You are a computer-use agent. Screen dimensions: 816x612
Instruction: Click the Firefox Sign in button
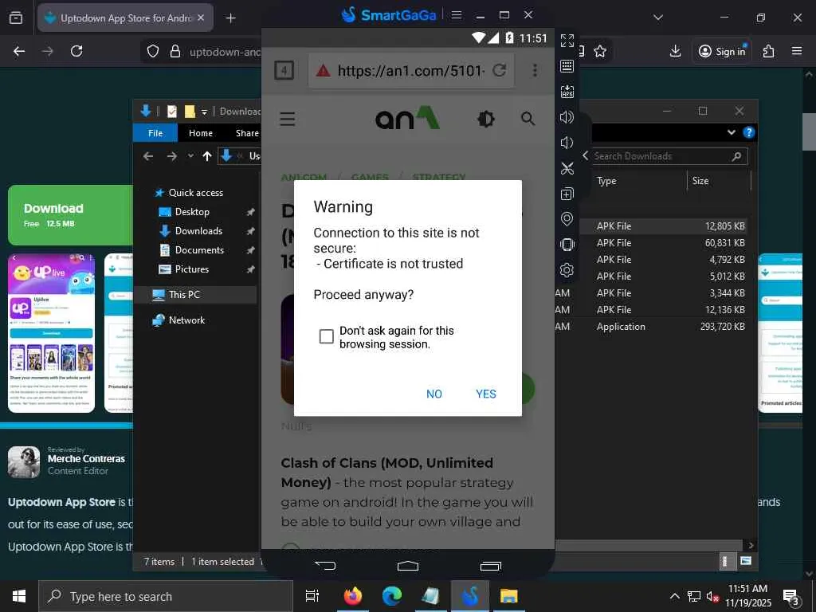pyautogui.click(x=722, y=51)
